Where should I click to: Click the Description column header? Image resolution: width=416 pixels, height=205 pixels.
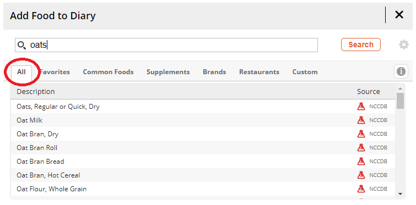[36, 92]
